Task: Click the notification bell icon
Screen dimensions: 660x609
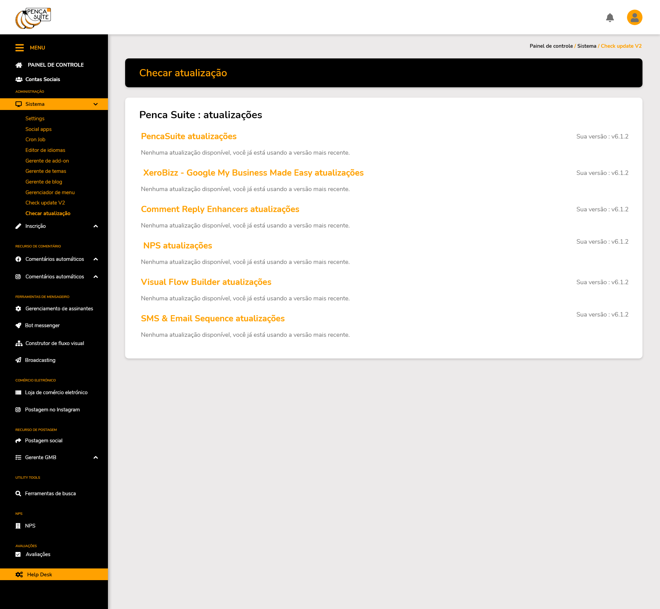Action: coord(610,18)
